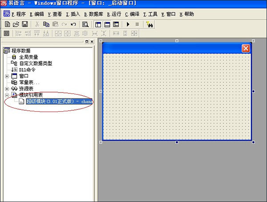Open the 程序 menu
Screen dimensions: 267x202
click(15, 14)
